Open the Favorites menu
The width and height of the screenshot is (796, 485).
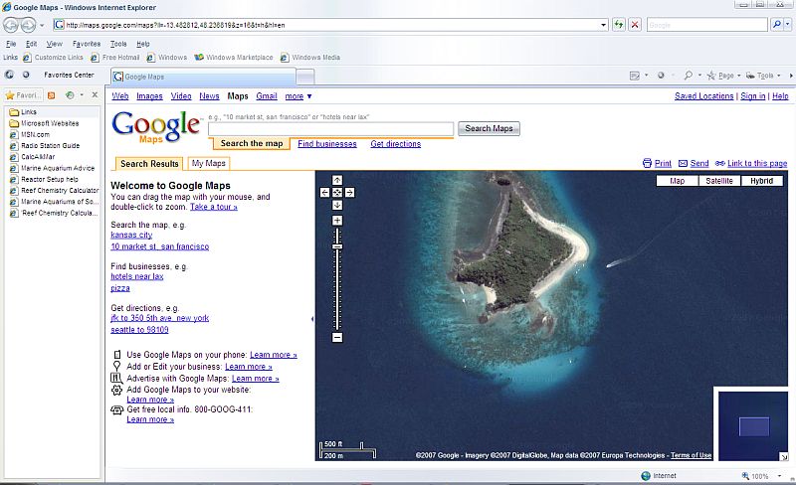[86, 44]
